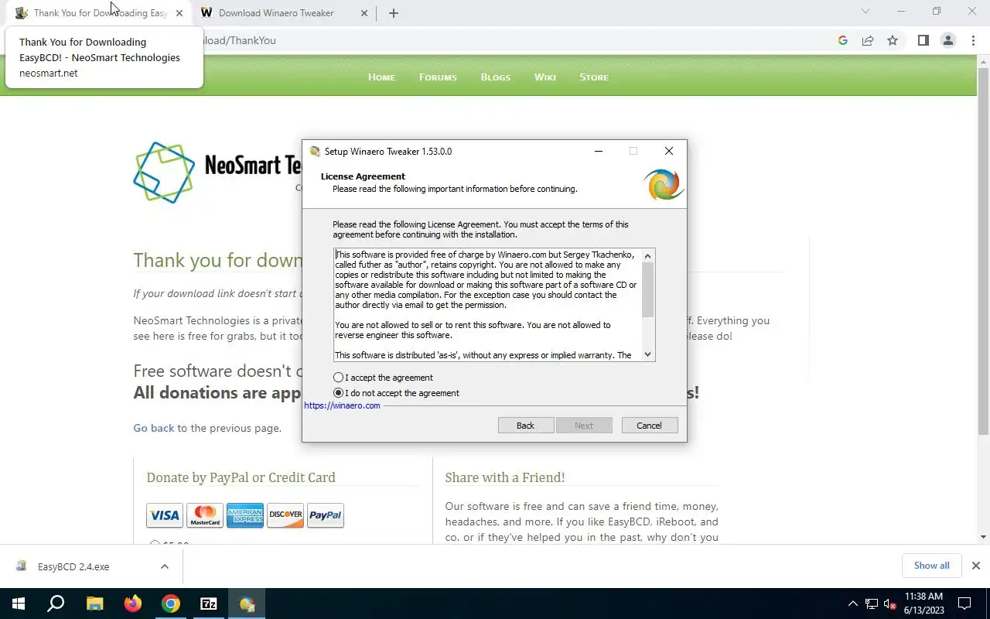The image size is (990, 619).
Task: Click scroll-up arrow of license text box
Action: (x=648, y=256)
